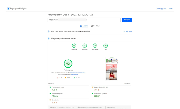Click the Speed Index label
The height and width of the screenshot is (109, 180).
pyautogui.click(x=55, y=100)
